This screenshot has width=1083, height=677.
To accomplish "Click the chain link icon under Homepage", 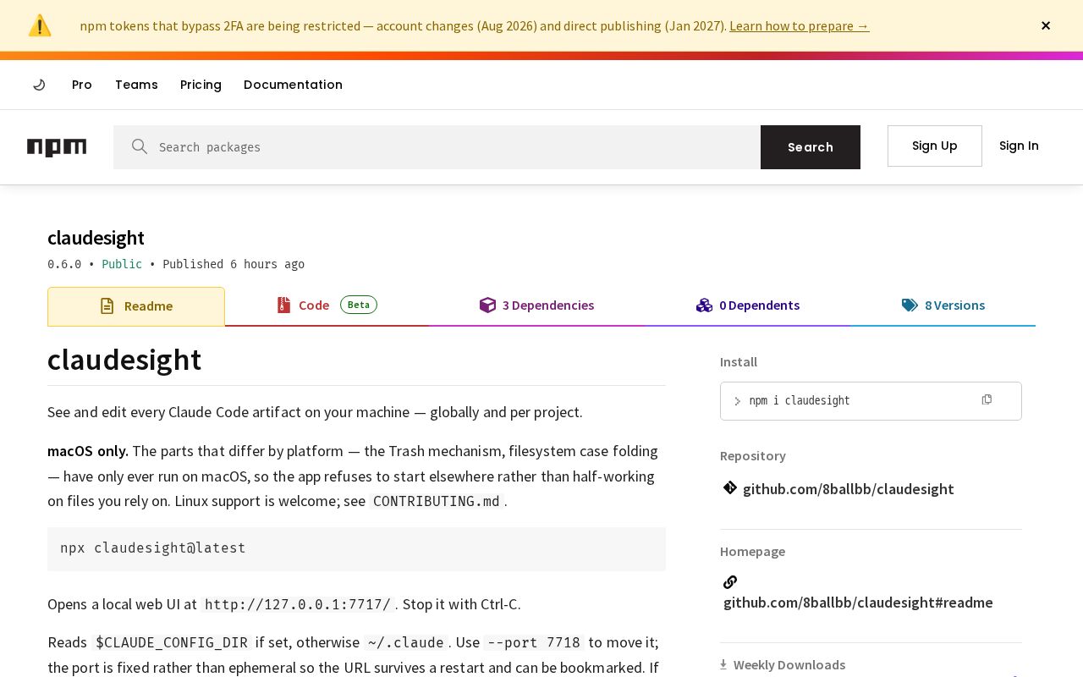I will click(730, 581).
